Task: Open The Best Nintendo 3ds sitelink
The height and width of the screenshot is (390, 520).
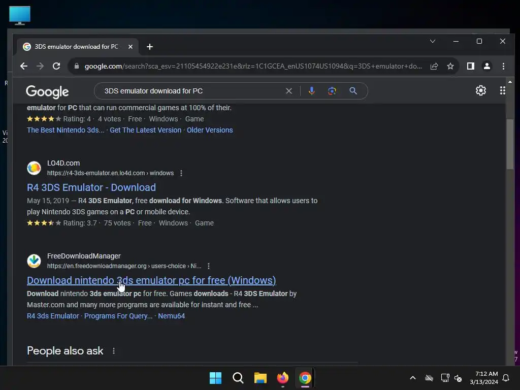Action: click(x=66, y=130)
